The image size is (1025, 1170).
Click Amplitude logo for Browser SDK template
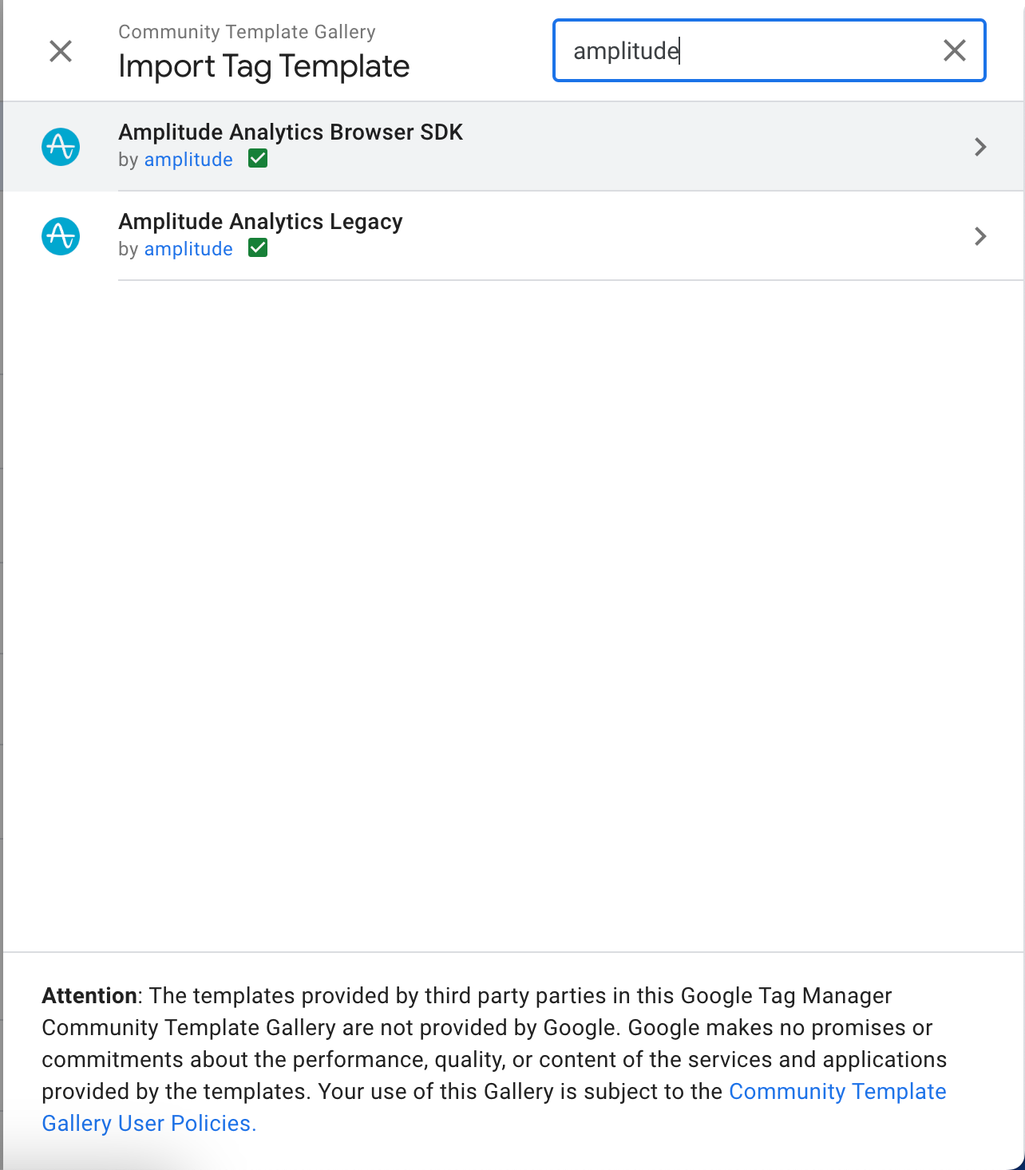pyautogui.click(x=61, y=147)
